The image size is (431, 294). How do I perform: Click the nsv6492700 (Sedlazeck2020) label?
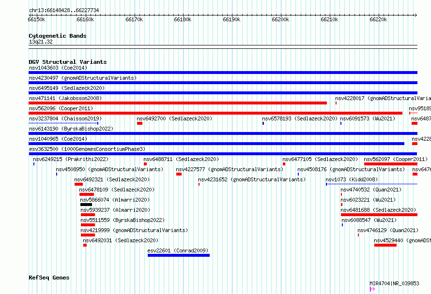(x=174, y=118)
